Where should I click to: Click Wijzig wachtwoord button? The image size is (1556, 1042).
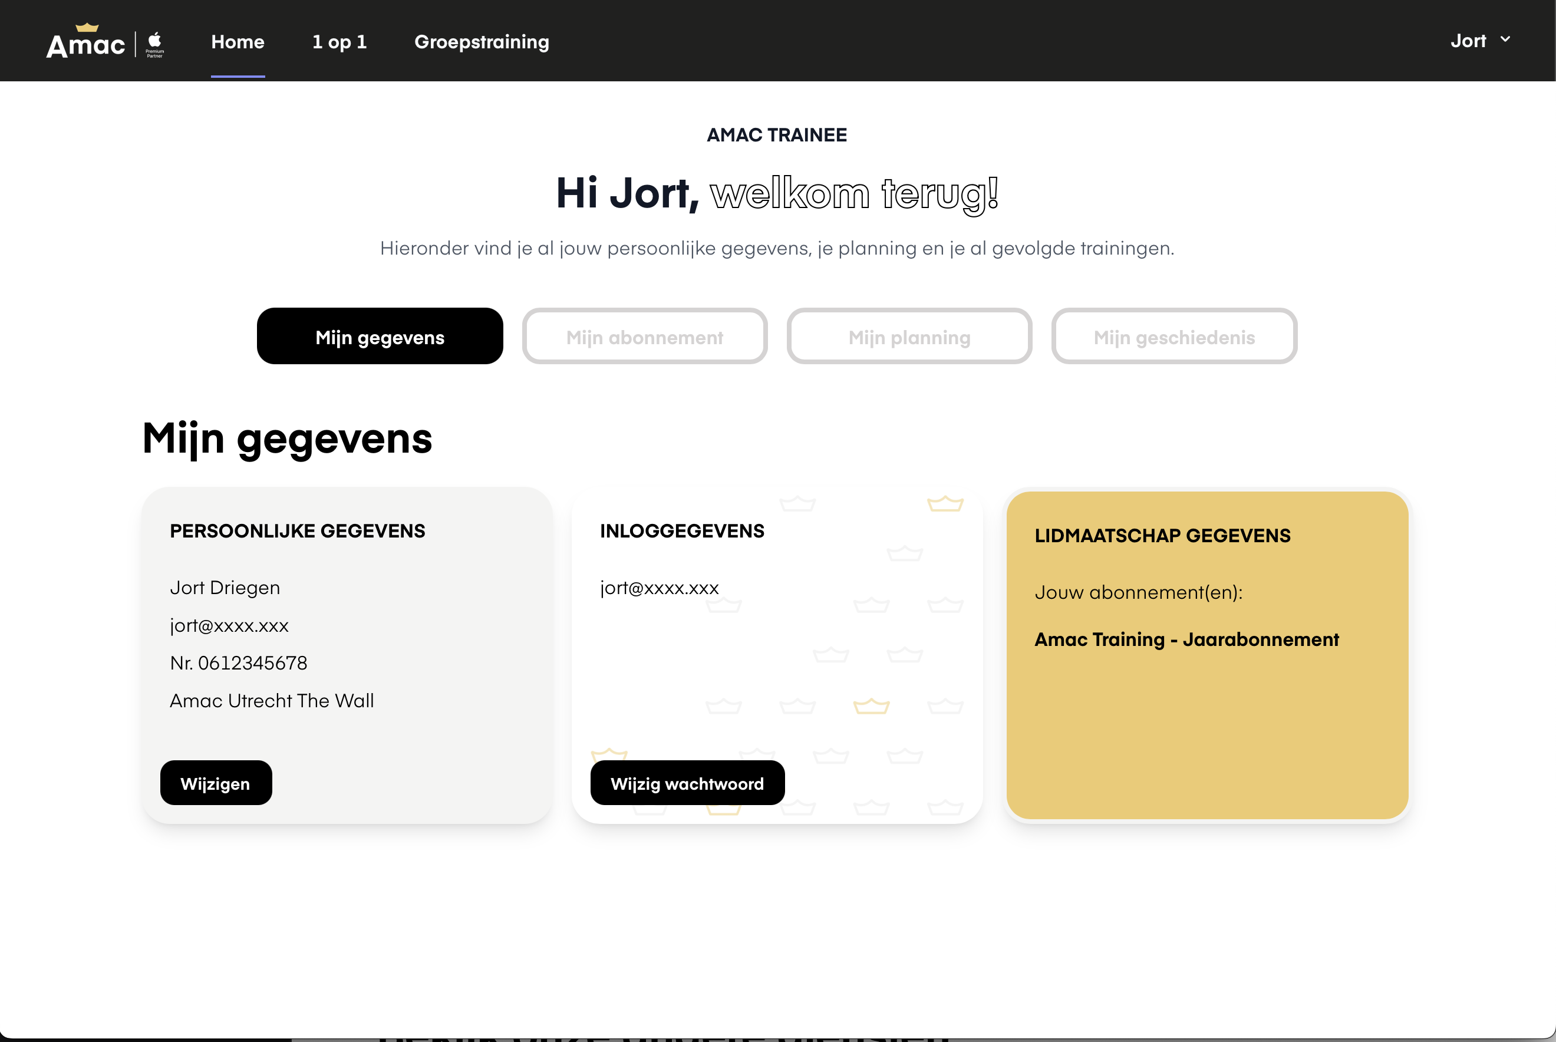tap(687, 783)
